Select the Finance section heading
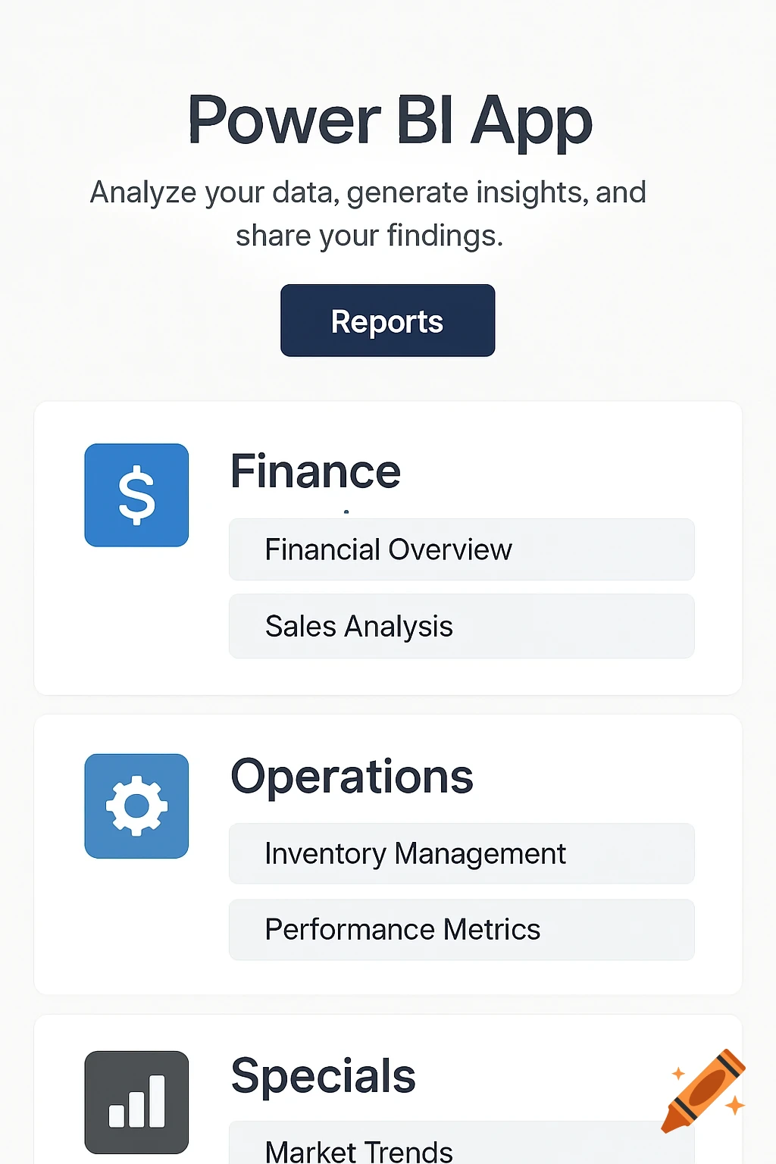776x1164 pixels. (316, 471)
